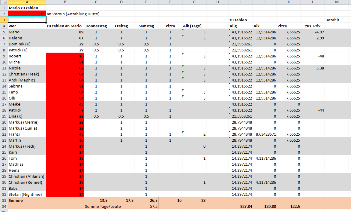The height and width of the screenshot is (212, 351).
Task: Select name cell 'Robert'
Action: point(27,56)
